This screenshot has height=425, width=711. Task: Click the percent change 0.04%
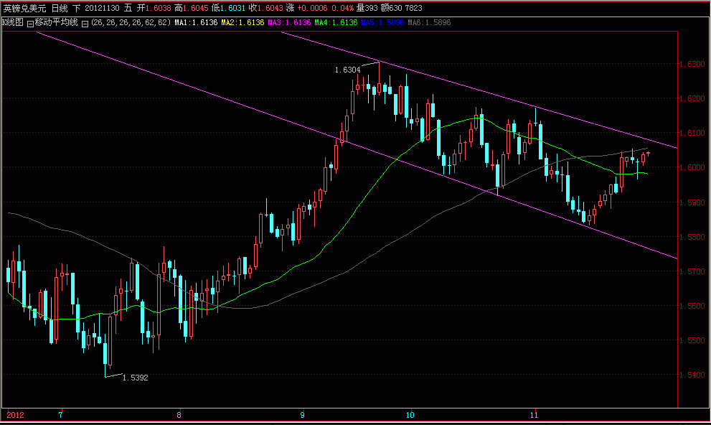coord(343,8)
